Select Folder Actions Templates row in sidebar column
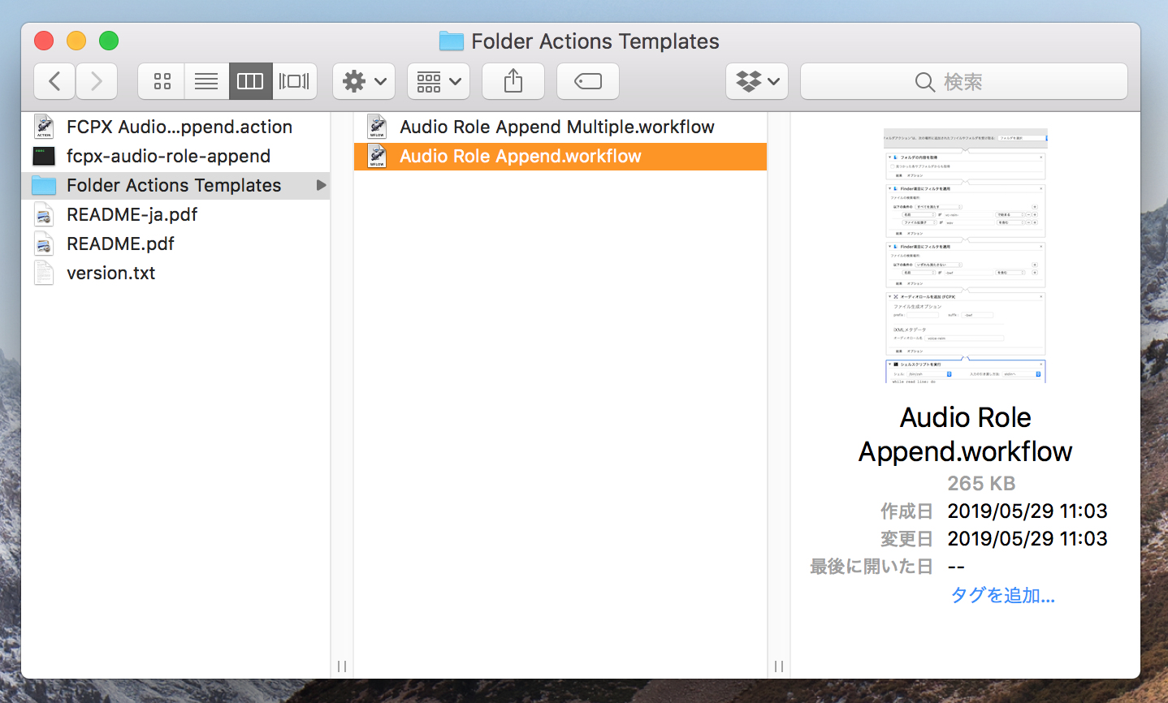This screenshot has height=703, width=1168. pos(175,185)
